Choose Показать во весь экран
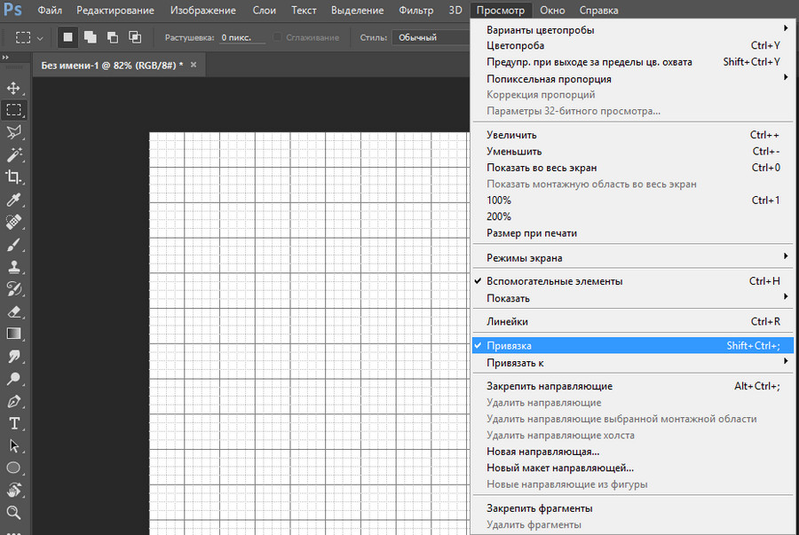The height and width of the screenshot is (535, 799). coord(633,168)
